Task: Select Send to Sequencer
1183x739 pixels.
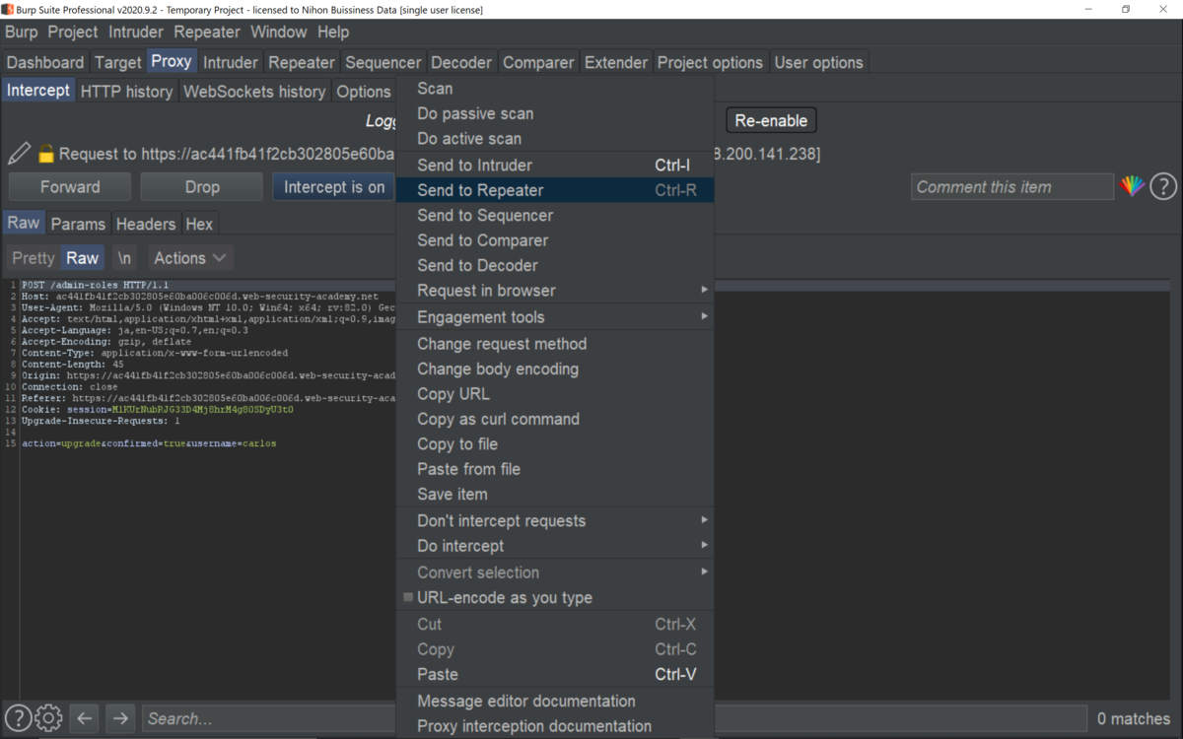Action: click(554, 216)
